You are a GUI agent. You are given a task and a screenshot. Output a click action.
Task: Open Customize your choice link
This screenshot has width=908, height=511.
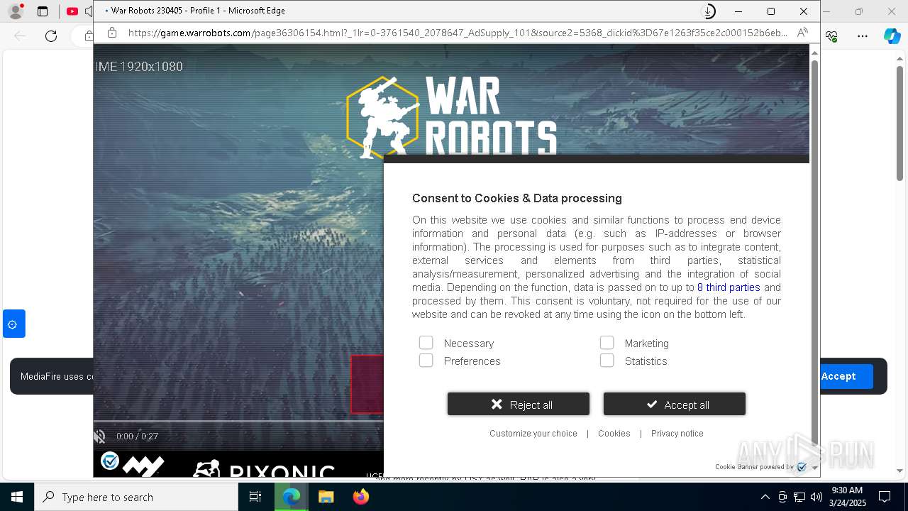coord(533,433)
